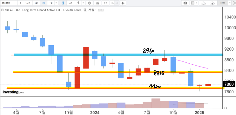The width and height of the screenshot is (236, 115).
Task: Select the highlighted 1달 interval
Action: click(44, 3)
